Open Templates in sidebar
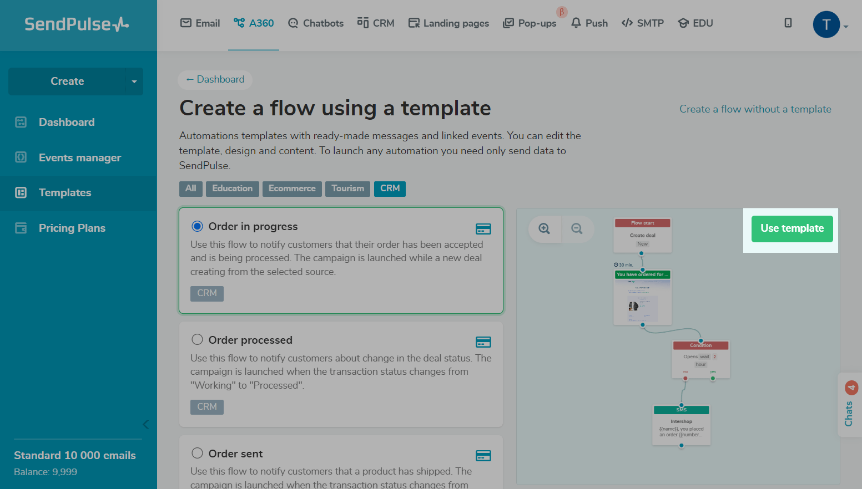Viewport: 862px width, 489px height. [65, 192]
